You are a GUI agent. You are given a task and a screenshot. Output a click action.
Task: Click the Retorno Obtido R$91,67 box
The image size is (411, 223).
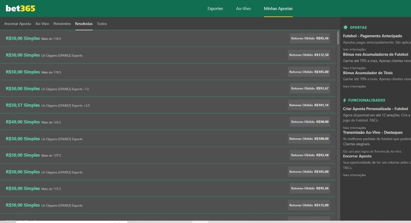coord(309,89)
